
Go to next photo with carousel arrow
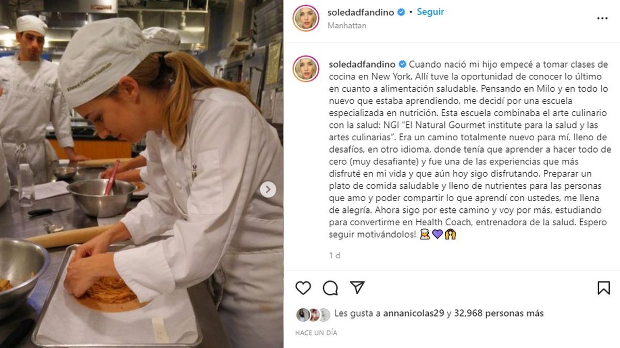268,190
